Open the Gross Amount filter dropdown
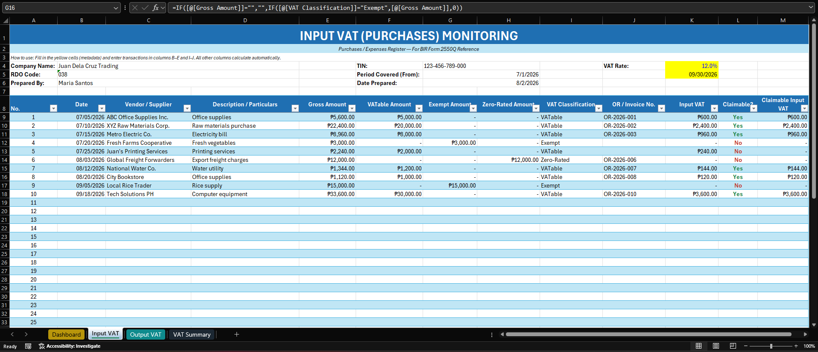 [352, 109]
